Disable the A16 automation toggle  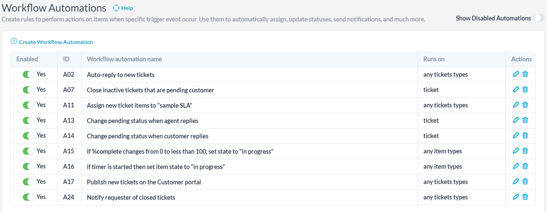click(x=29, y=167)
